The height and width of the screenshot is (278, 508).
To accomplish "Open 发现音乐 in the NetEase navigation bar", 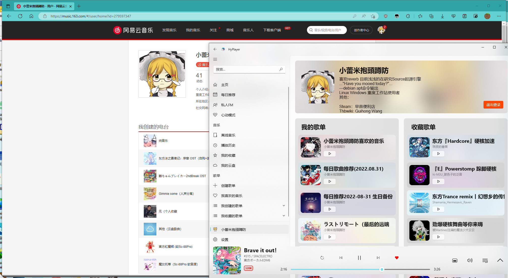I will (169, 30).
